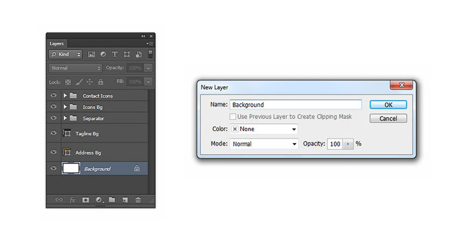Image resolution: width=463 pixels, height=240 pixels.
Task: Hide the Contact Icons group
Action: click(54, 95)
